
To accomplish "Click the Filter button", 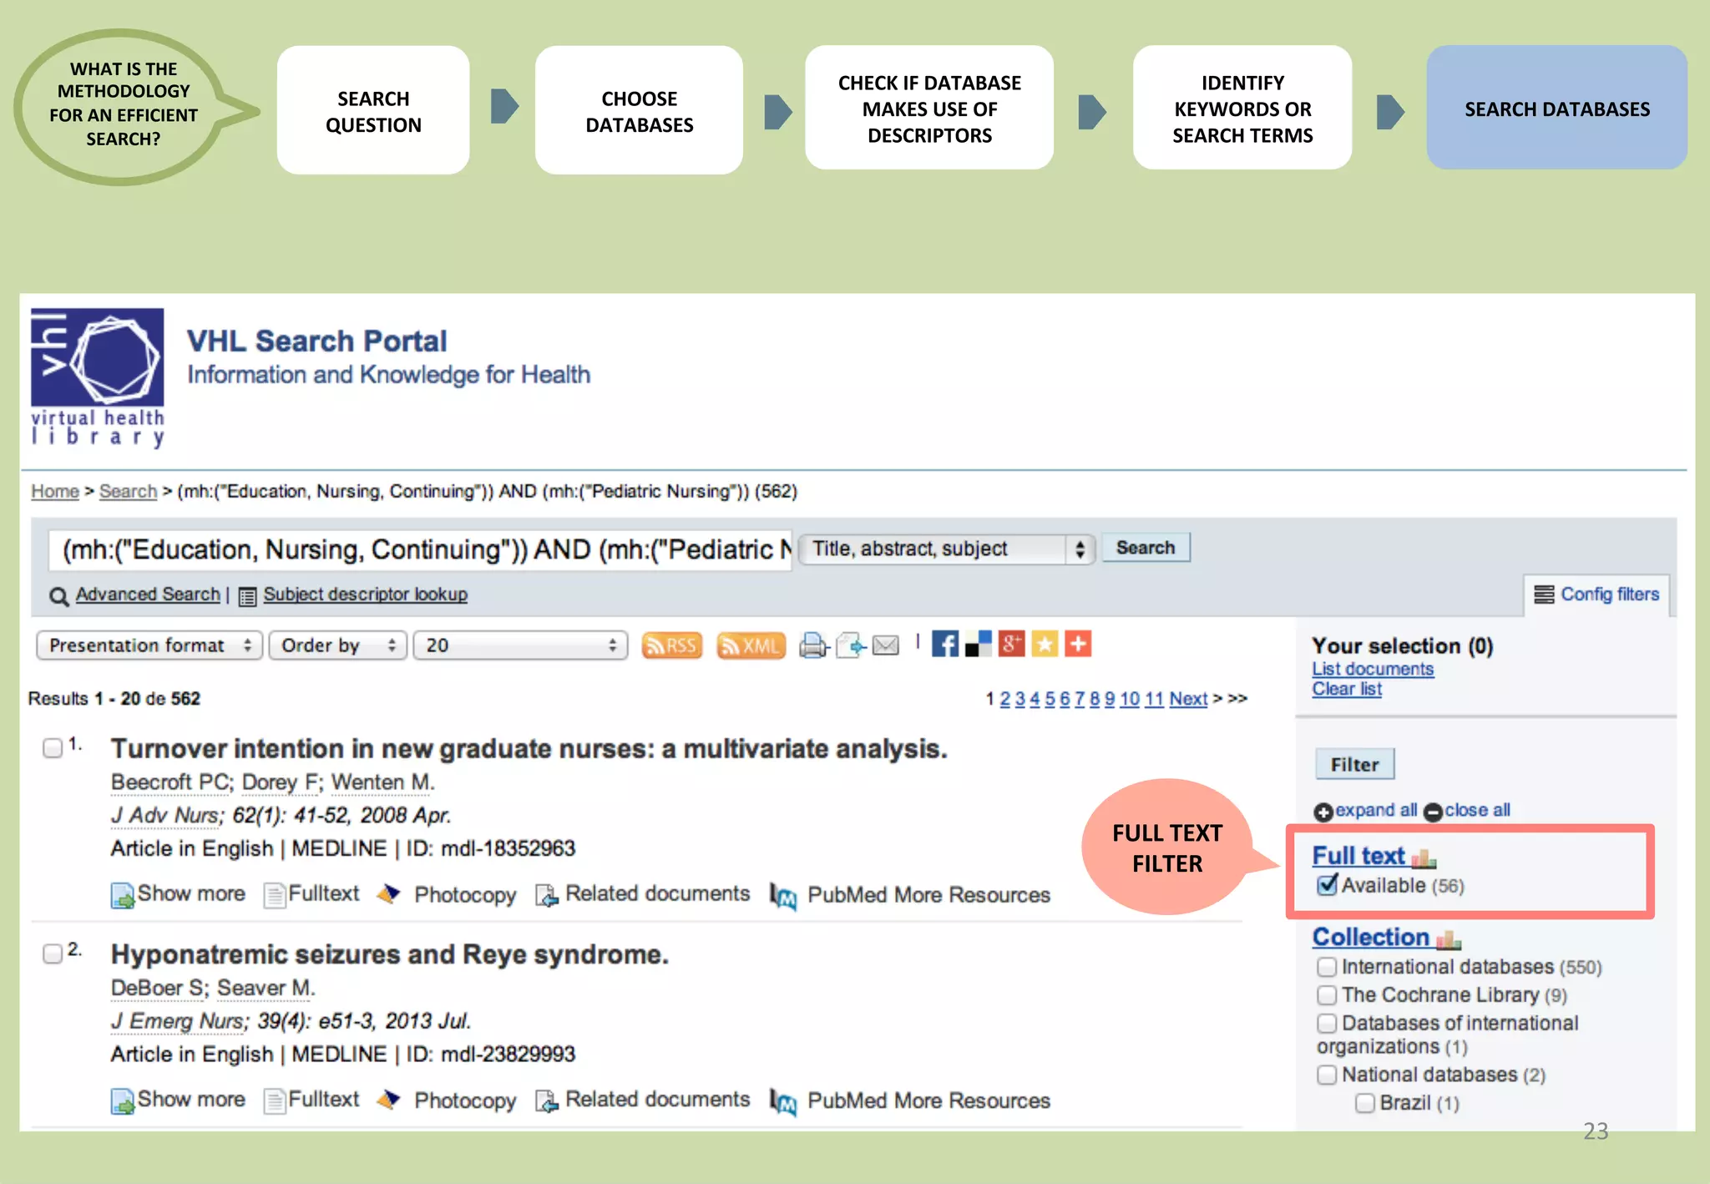I will coord(1354,765).
